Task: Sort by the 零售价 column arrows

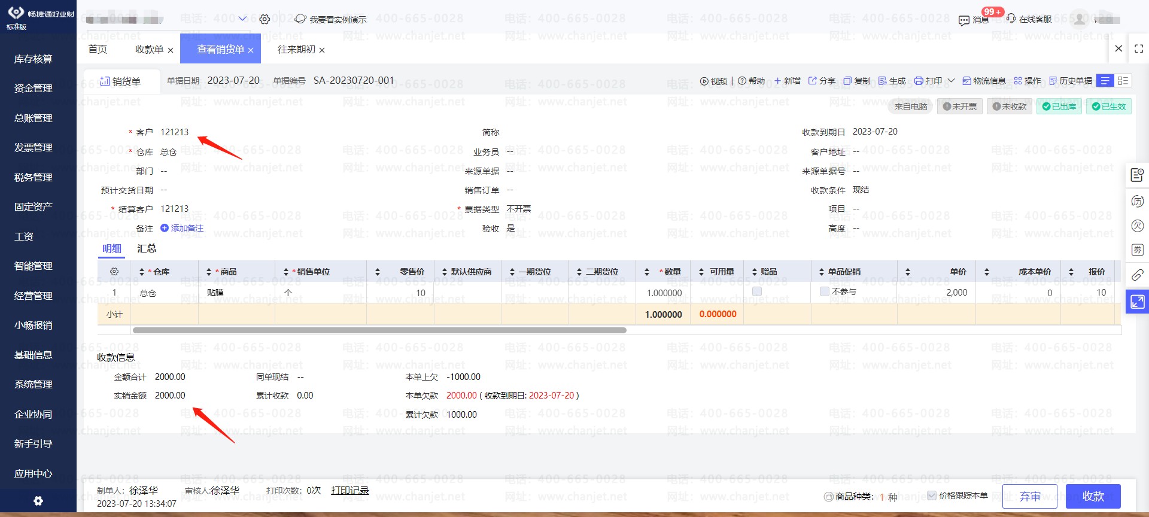Action: [x=378, y=272]
